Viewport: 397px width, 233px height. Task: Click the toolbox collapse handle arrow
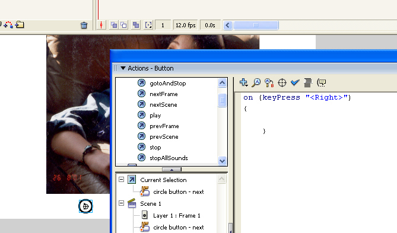click(171, 169)
